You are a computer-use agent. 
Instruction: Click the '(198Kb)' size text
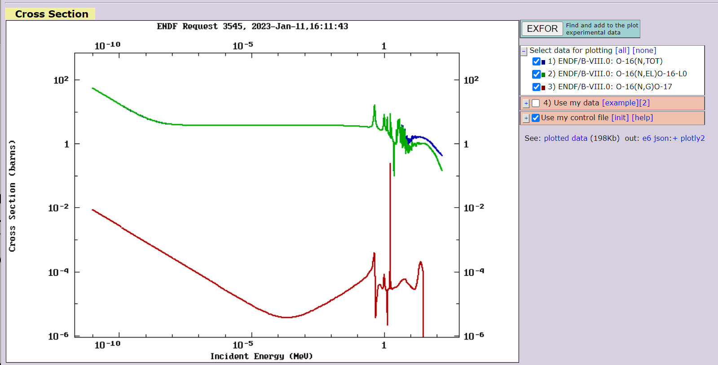[605, 138]
